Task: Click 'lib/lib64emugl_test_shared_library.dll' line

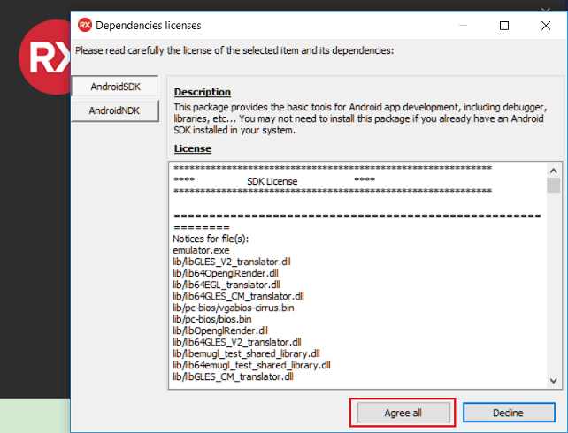Action: (251, 365)
